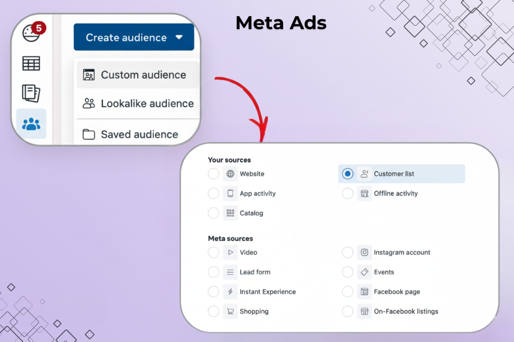
Task: Select the Offline activity radio button
Action: (x=348, y=194)
